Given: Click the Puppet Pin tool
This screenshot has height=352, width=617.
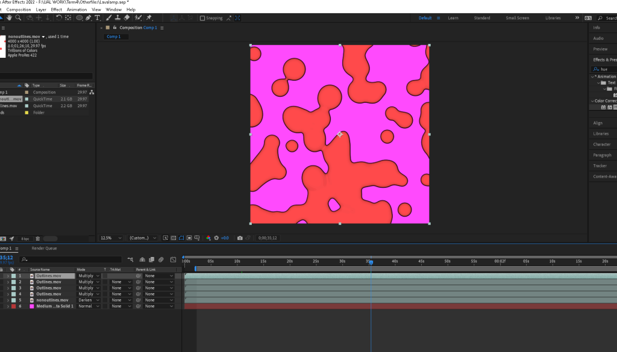Looking at the screenshot, I should tap(149, 18).
